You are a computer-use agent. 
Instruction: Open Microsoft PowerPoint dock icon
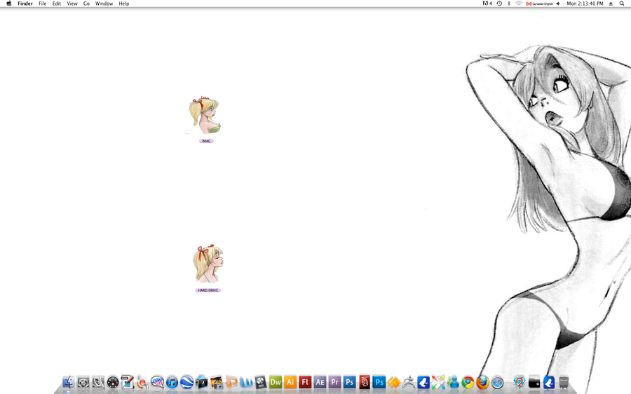click(x=231, y=382)
